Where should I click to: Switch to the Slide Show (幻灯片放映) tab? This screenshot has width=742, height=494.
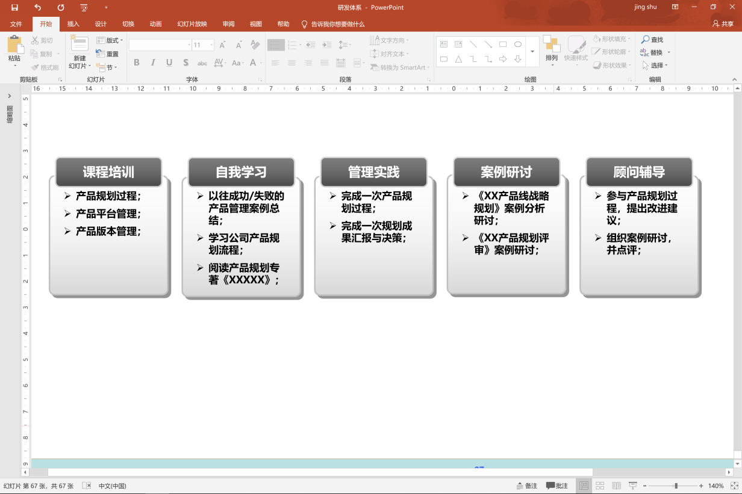click(192, 24)
